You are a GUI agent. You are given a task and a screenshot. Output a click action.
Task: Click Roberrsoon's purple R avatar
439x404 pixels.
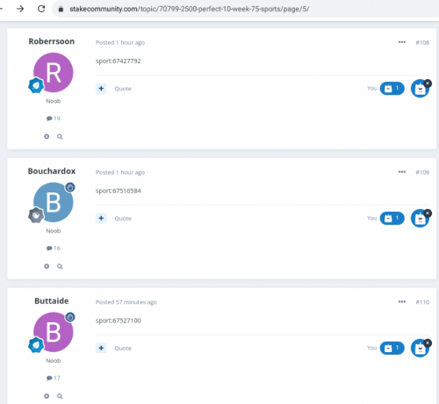coord(54,72)
